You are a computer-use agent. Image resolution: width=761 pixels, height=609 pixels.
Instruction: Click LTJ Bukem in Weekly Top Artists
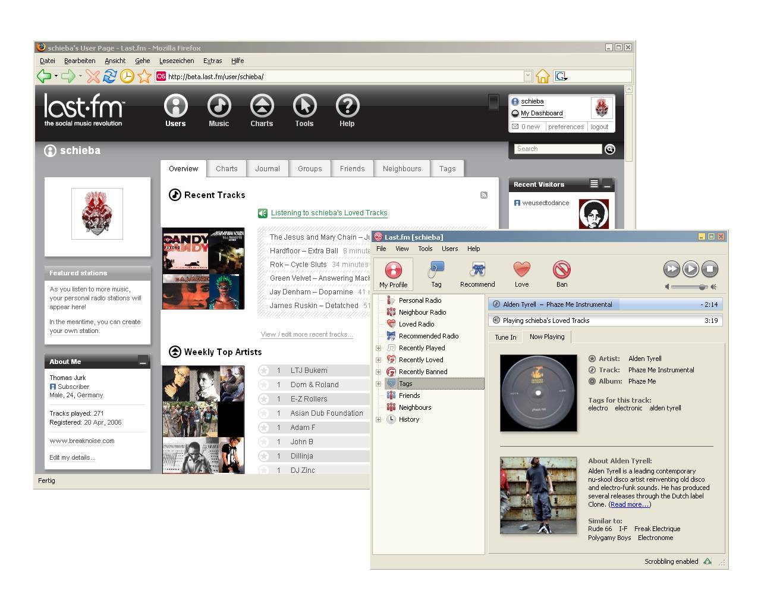(x=309, y=371)
